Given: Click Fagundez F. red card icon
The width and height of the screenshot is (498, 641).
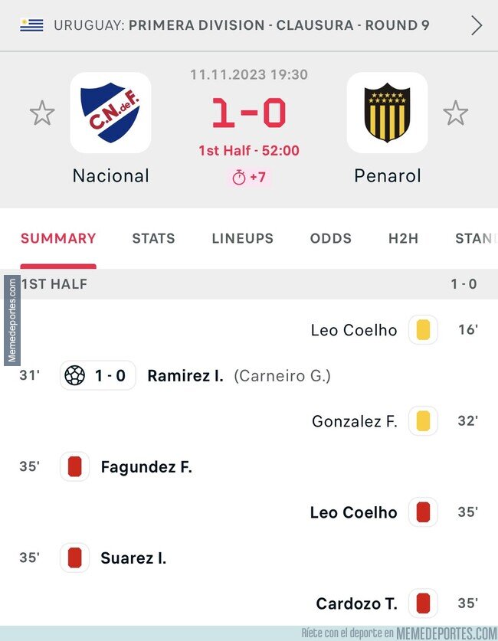Looking at the screenshot, I should (x=74, y=466).
